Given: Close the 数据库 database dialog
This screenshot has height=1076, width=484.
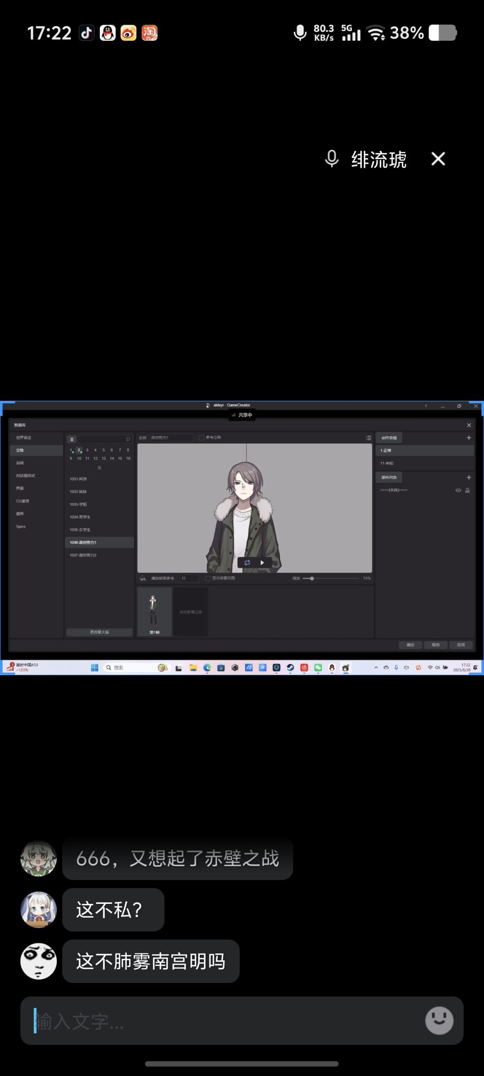Looking at the screenshot, I should (x=469, y=425).
